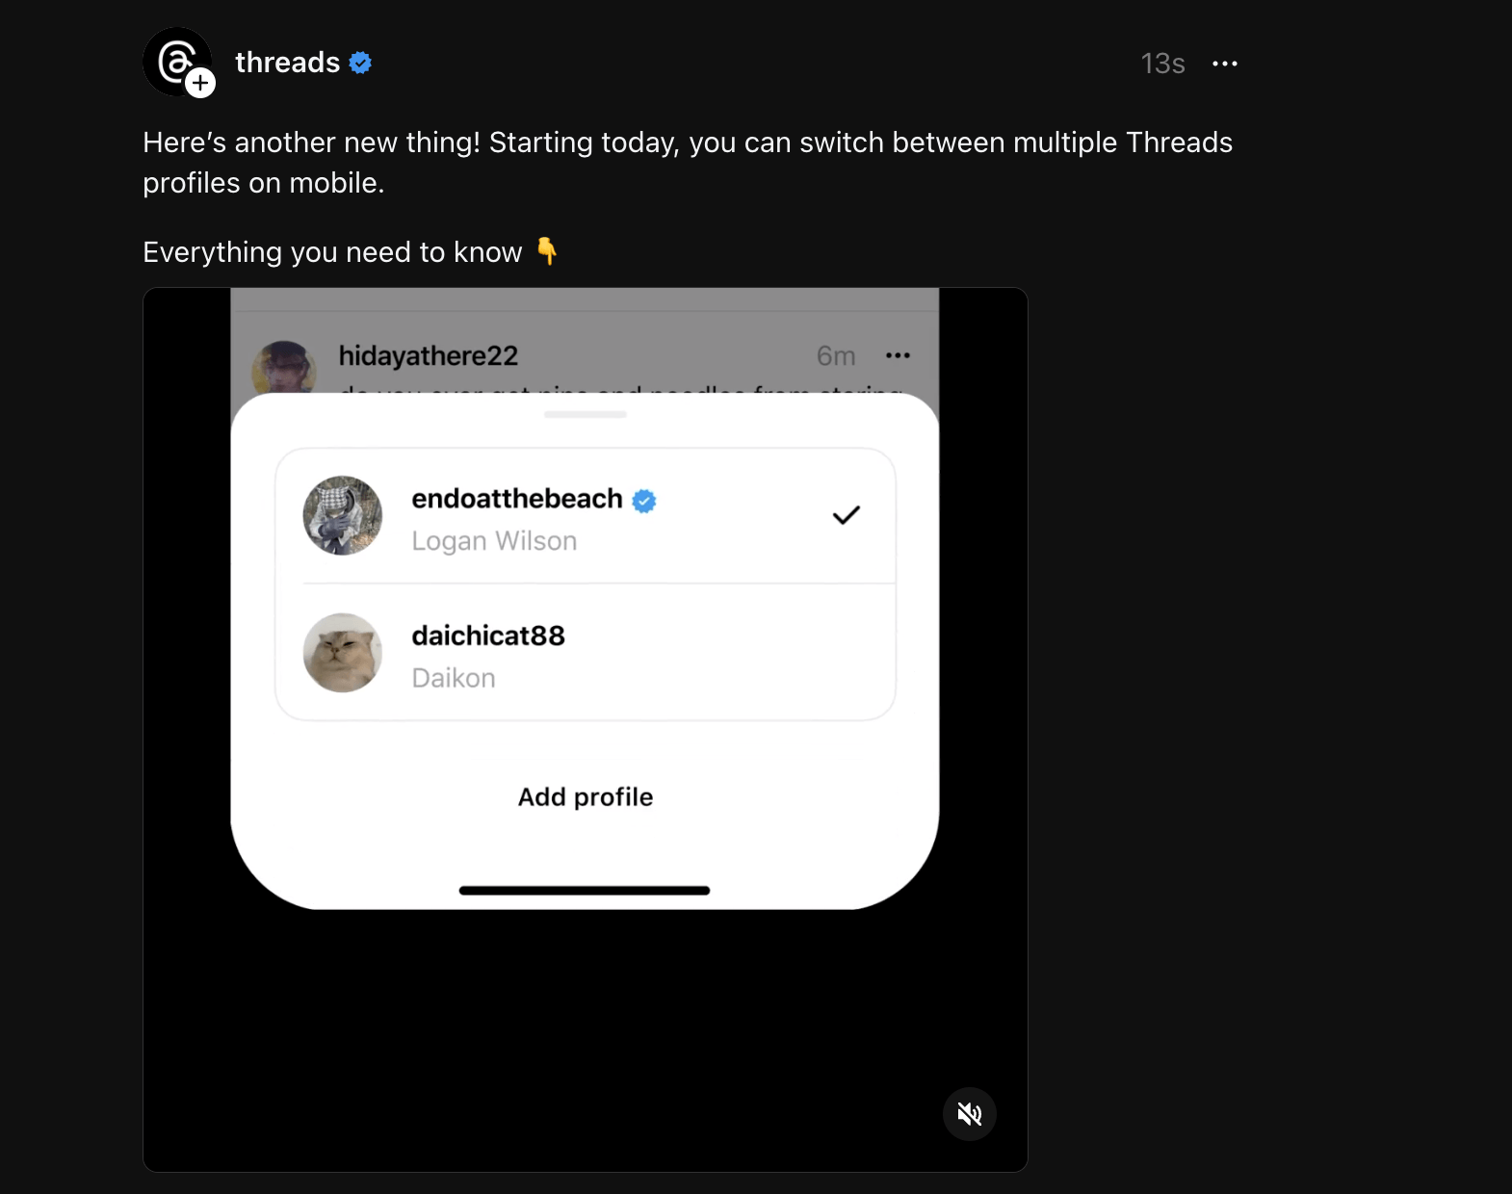
Task: Click the home indicator bar in the video
Action: point(585,891)
